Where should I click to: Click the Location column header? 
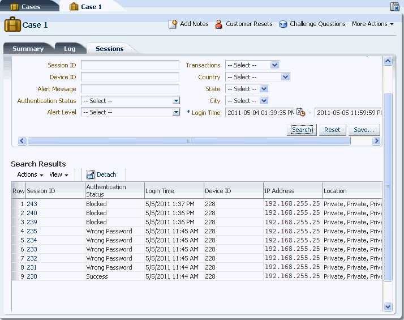[352, 190]
